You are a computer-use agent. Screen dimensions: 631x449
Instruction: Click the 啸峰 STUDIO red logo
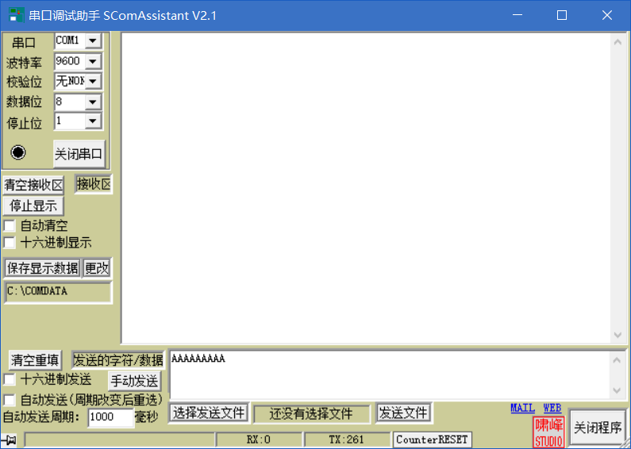click(x=548, y=432)
